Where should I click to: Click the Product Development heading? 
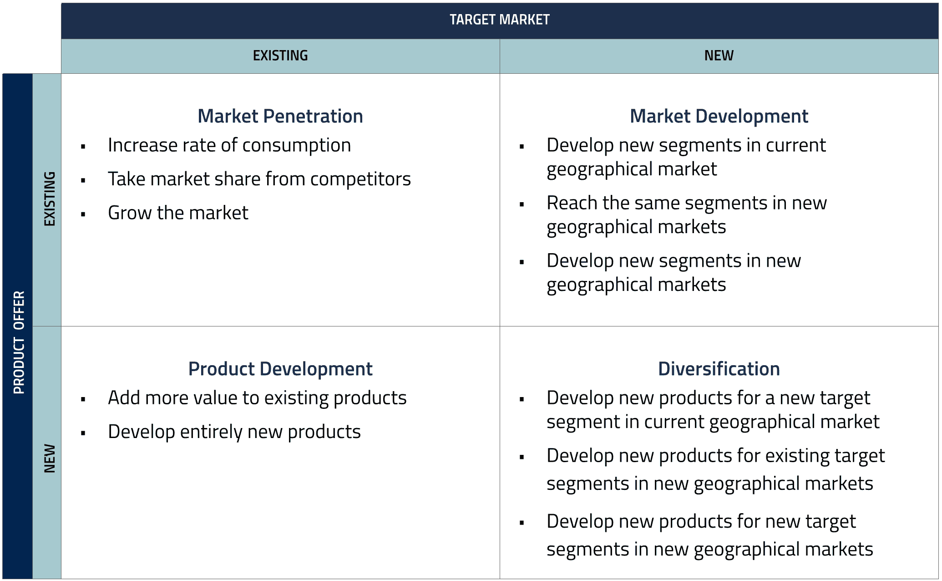tap(280, 369)
